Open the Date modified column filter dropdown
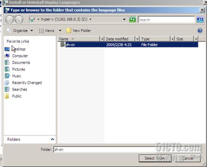This screenshot has height=167, width=207. 137,39
